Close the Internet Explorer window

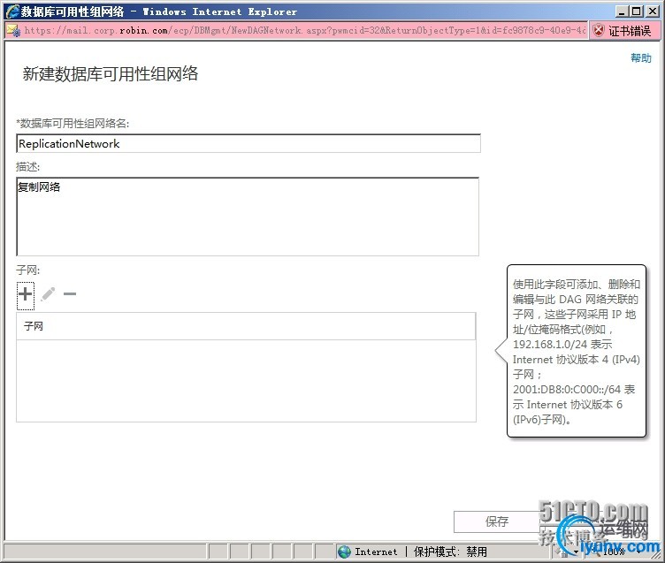(652, 11)
